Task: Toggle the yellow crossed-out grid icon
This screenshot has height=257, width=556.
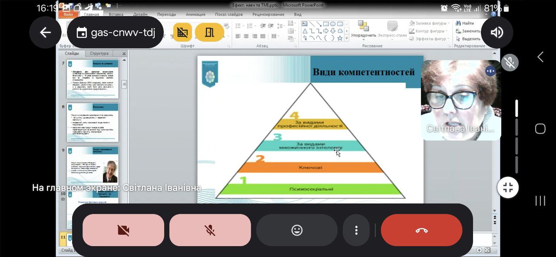Action: pos(183,33)
